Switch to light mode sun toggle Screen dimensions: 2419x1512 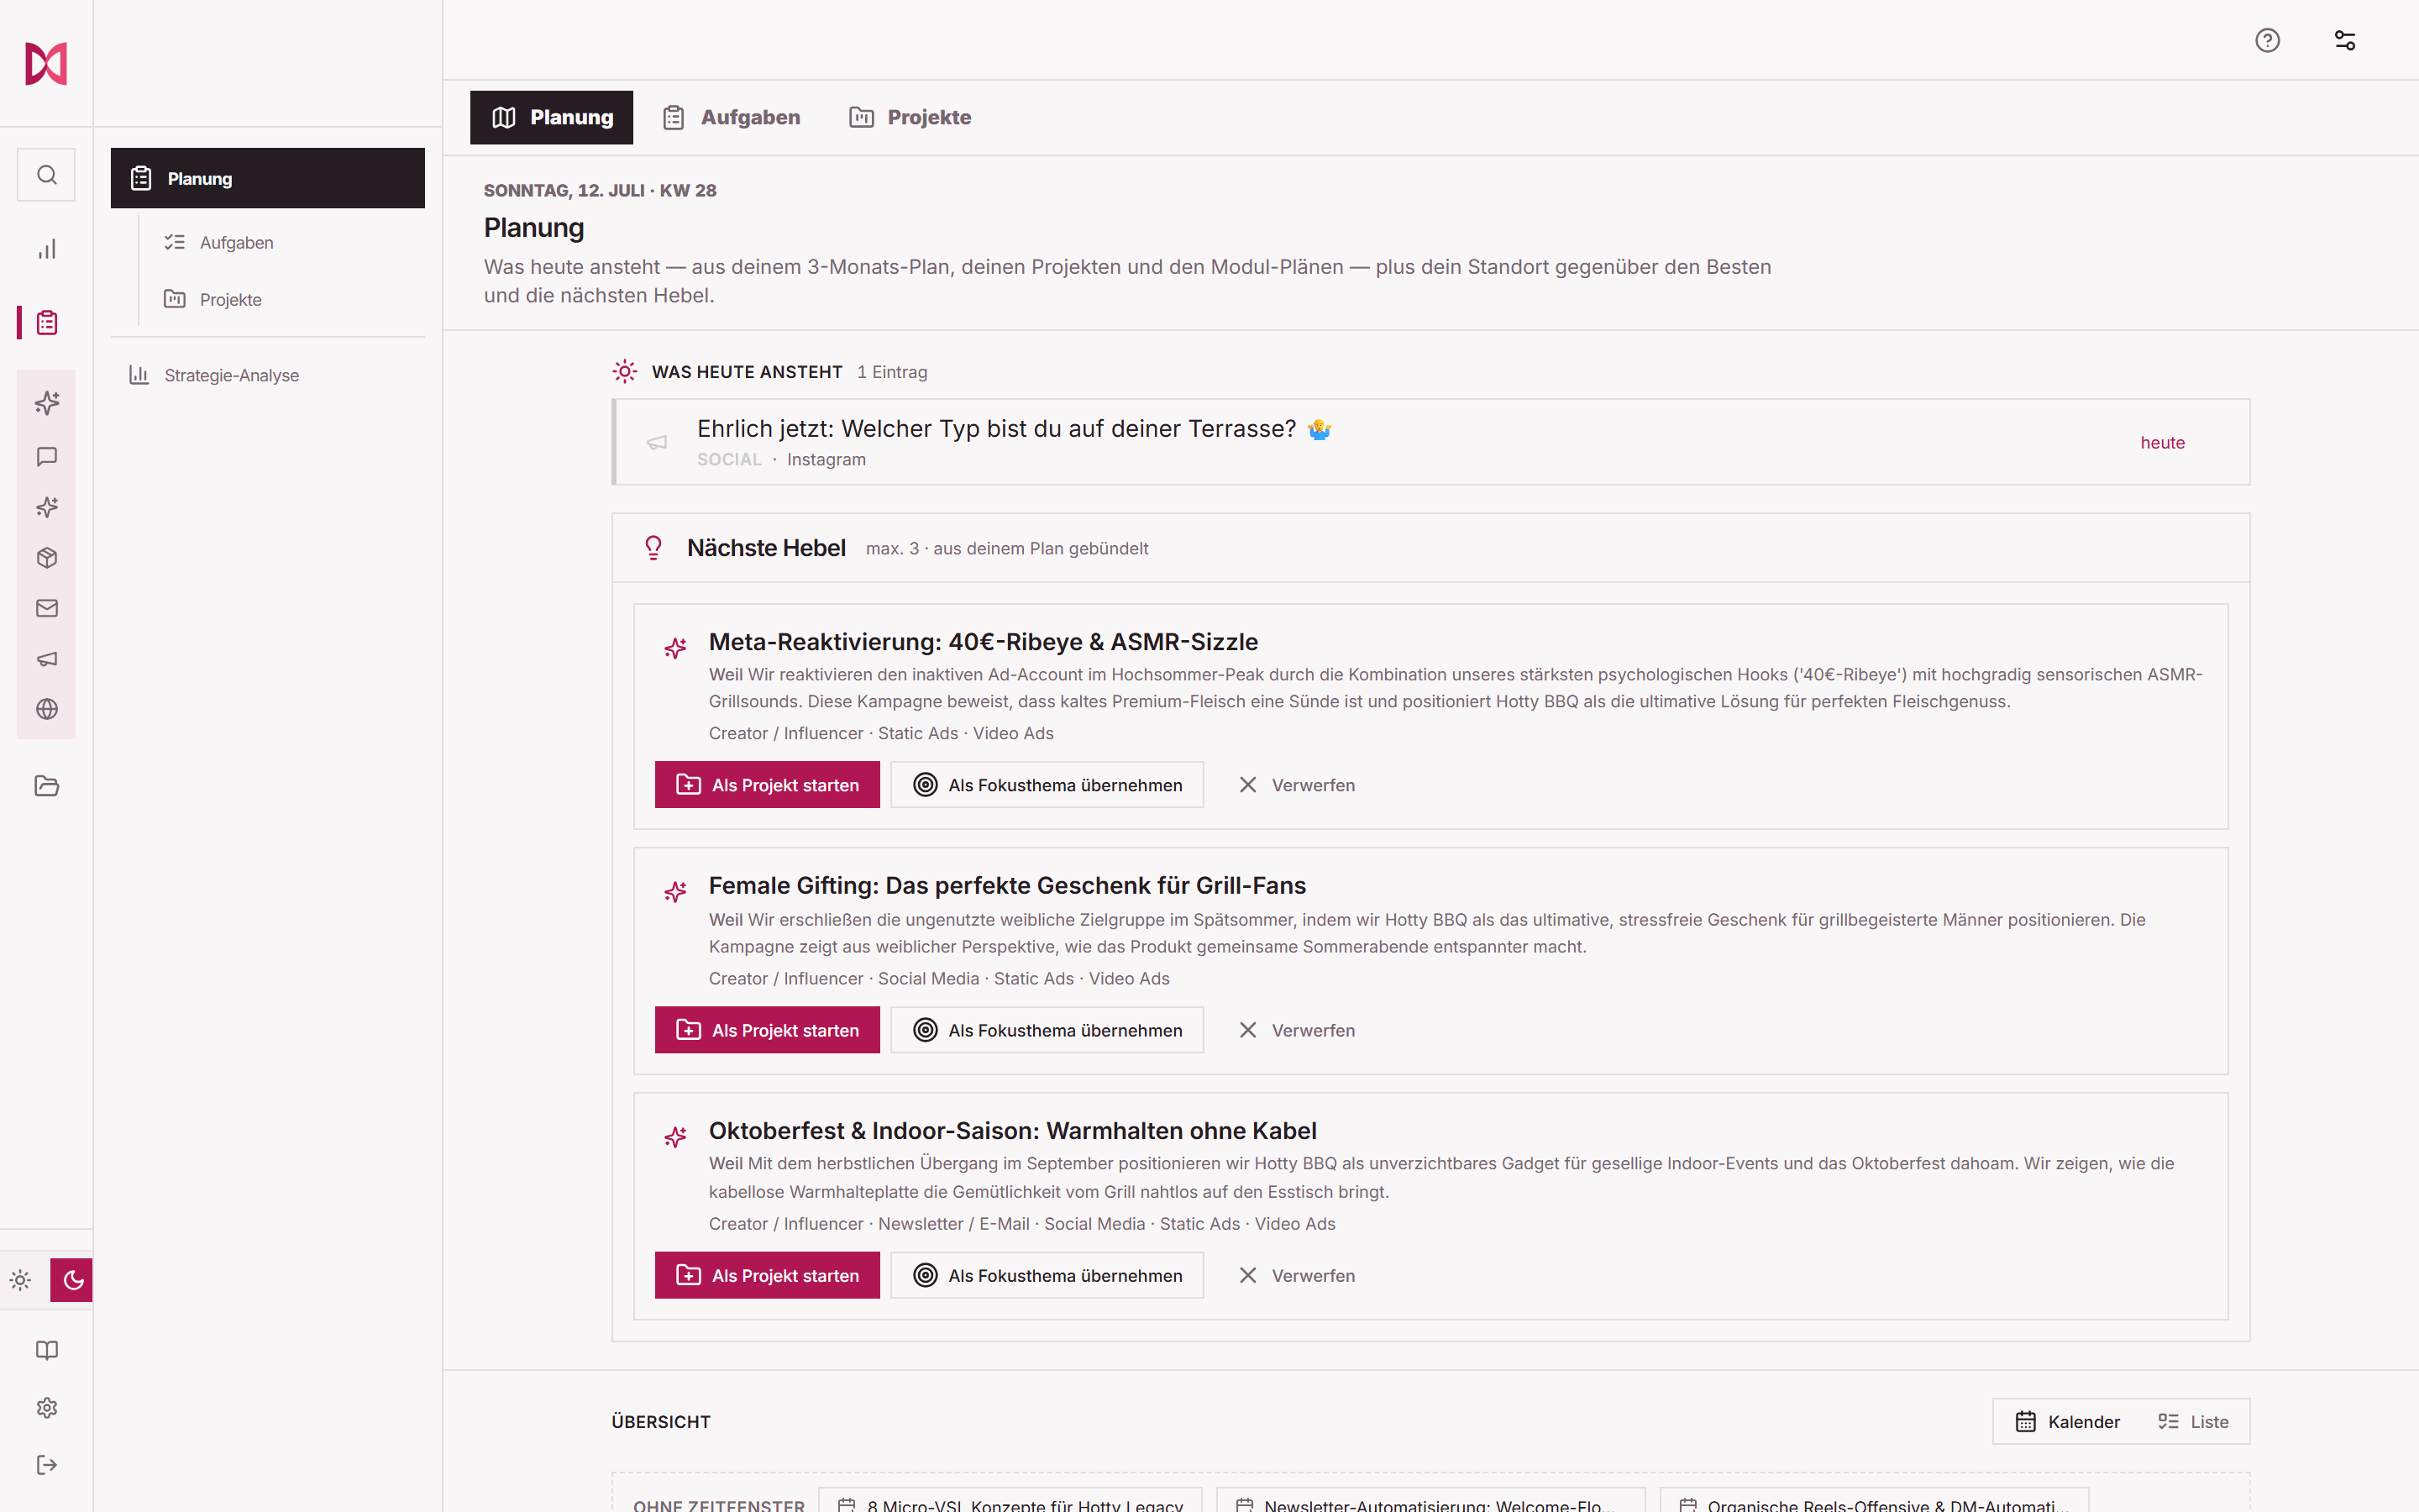coord(21,1280)
